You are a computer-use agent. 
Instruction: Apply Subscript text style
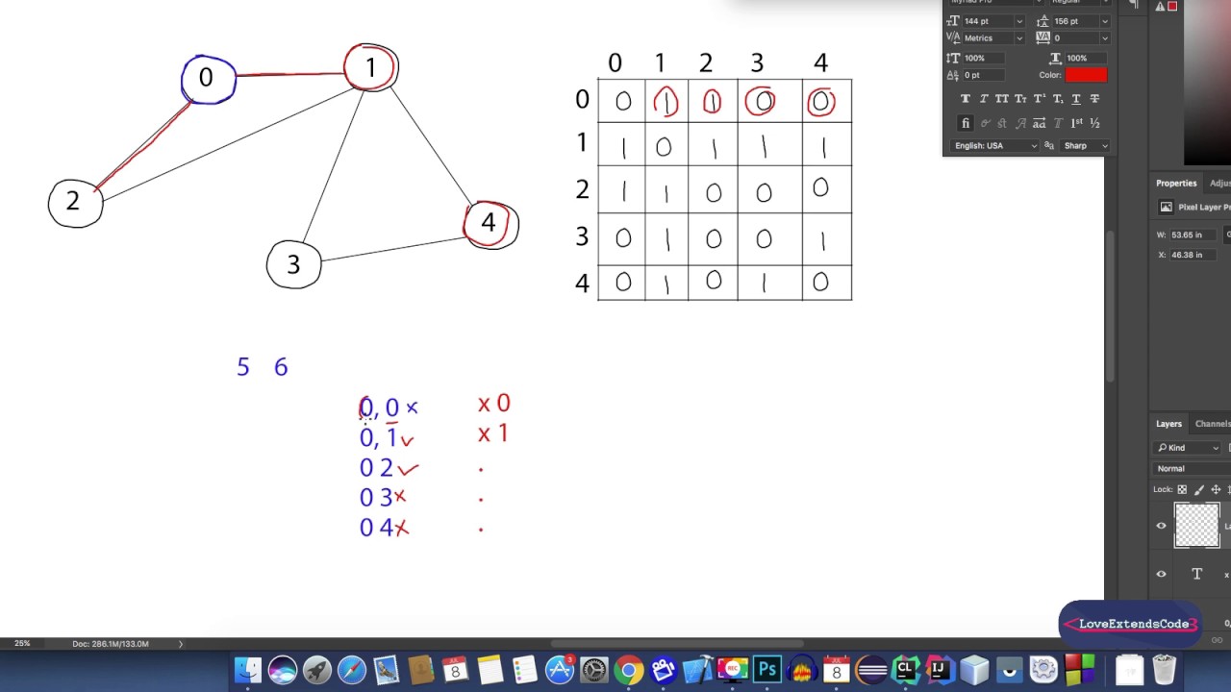(x=1058, y=99)
